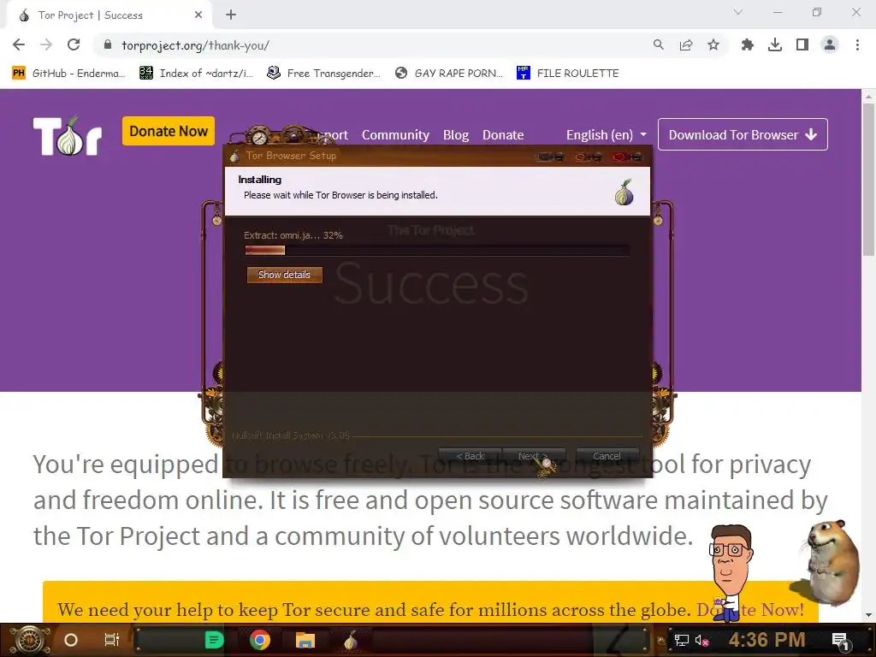Click the Donate Now! link in yellow banner
This screenshot has height=657, width=876.
click(x=749, y=609)
